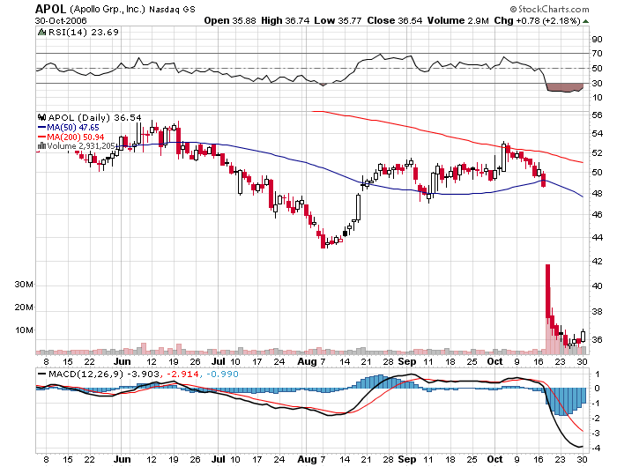Click the Open 35.88 value
The image size is (617, 467).
point(230,20)
